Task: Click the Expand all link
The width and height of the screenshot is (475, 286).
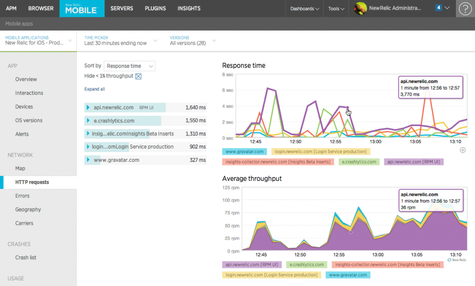Action: point(94,89)
